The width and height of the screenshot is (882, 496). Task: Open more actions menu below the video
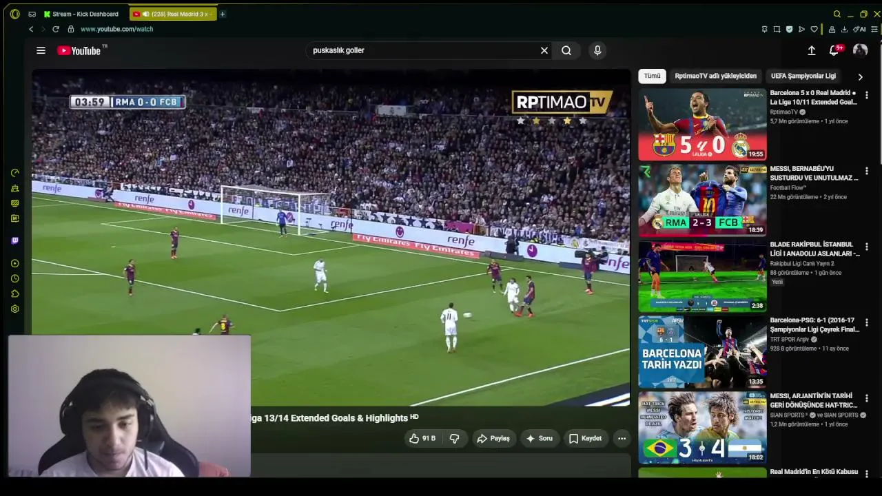(622, 438)
